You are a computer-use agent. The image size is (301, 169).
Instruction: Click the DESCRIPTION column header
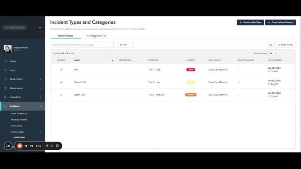tap(125, 60)
